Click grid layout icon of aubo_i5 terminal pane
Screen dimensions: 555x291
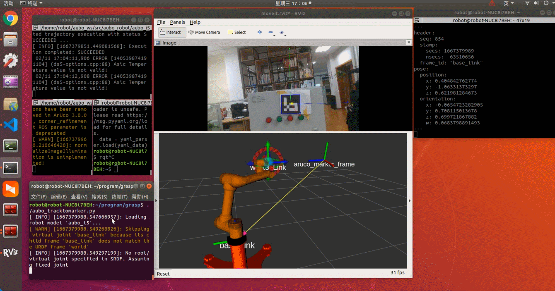36,28
